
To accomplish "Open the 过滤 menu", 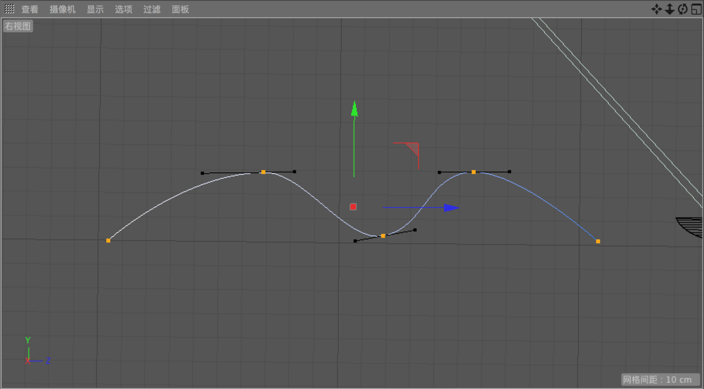I will [152, 10].
